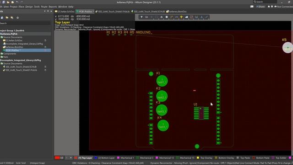293x165 pixels.
Task: Click Top Overlay yellow color swatch
Action: (x=198, y=158)
